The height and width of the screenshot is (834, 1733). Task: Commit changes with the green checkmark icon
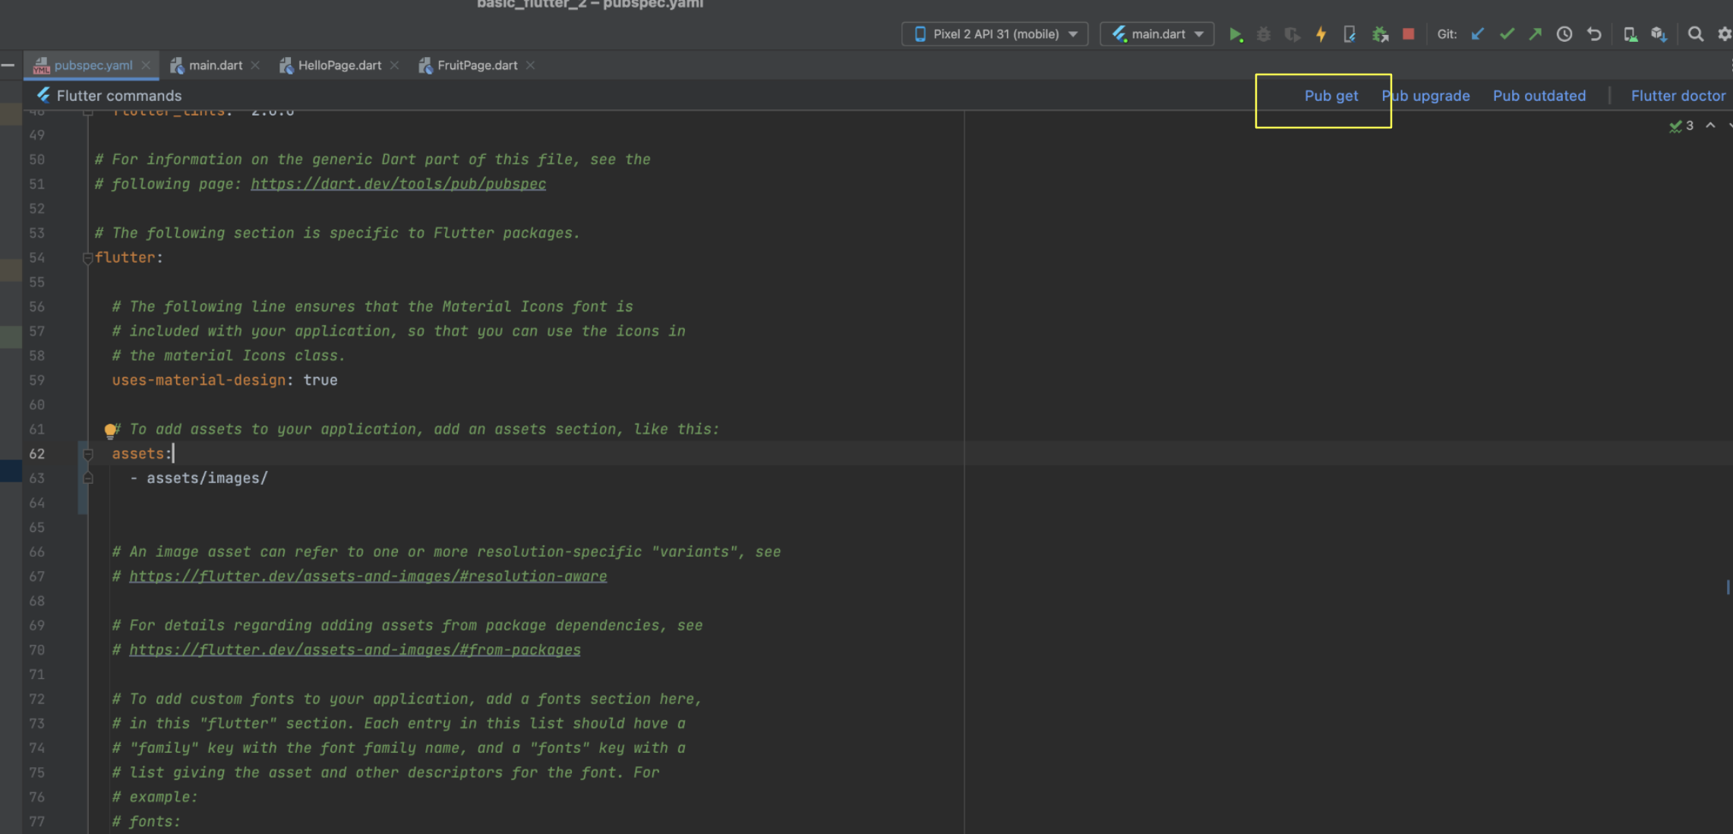1507,34
